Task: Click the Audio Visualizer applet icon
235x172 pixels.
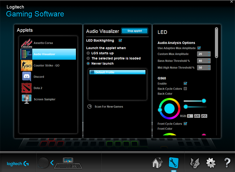Action: [x=27, y=54]
